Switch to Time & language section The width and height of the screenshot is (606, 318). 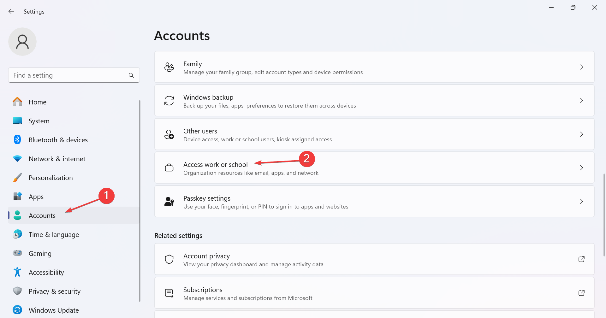tap(54, 235)
